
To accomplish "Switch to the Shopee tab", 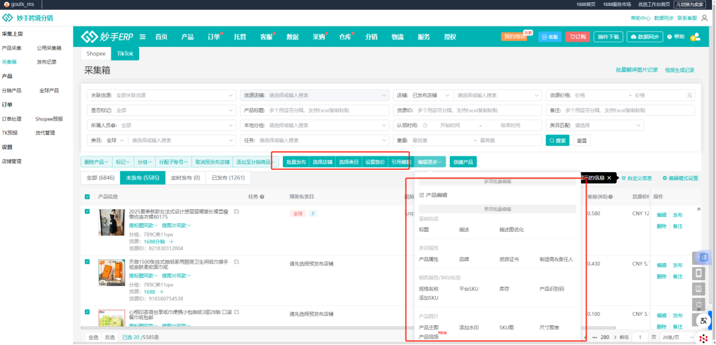I will [x=96, y=54].
